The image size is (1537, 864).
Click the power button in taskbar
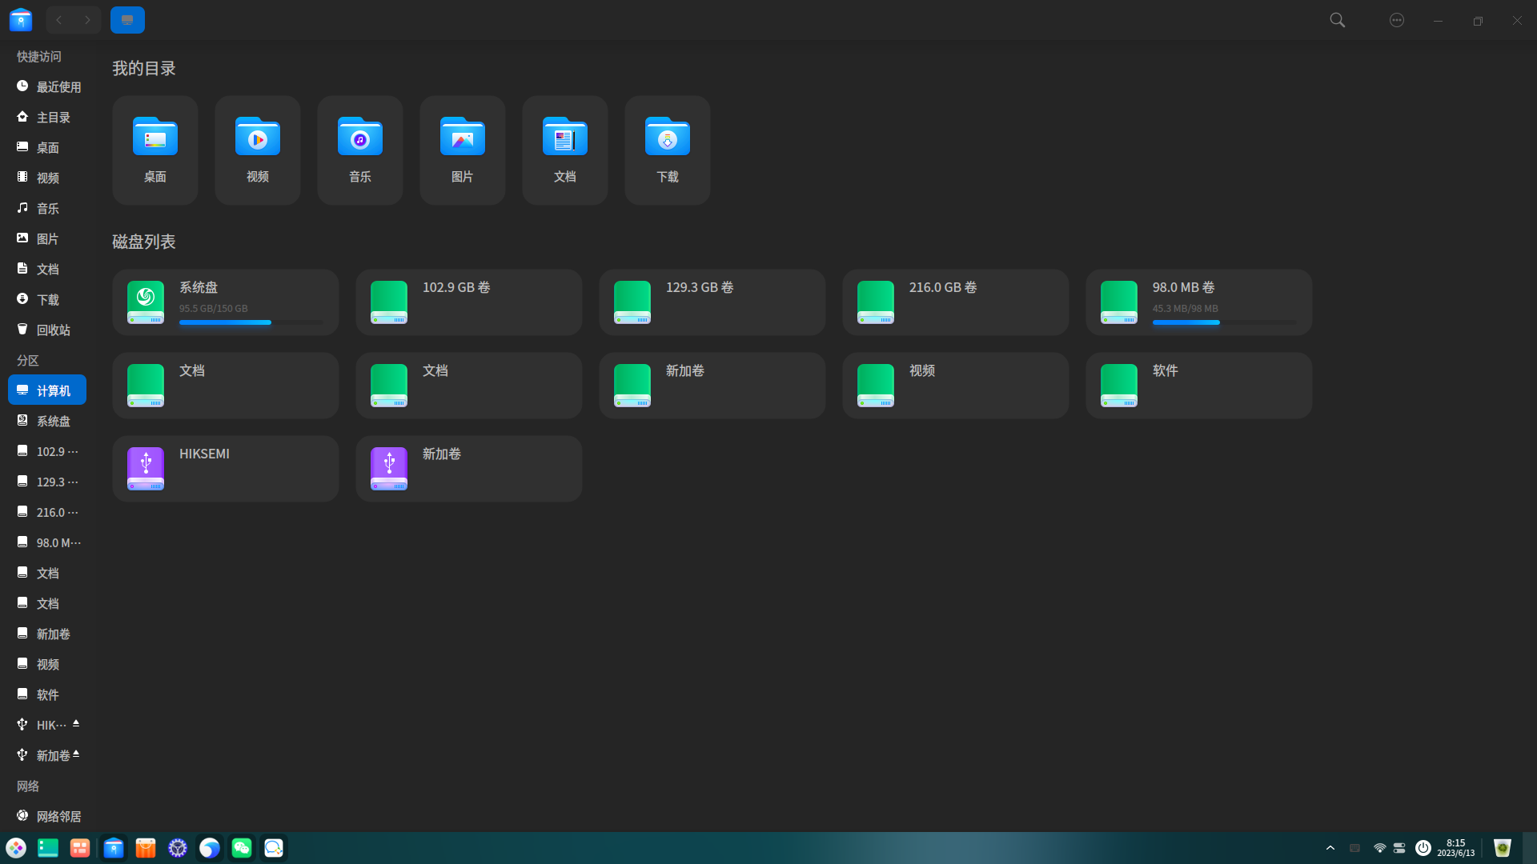coord(1423,848)
